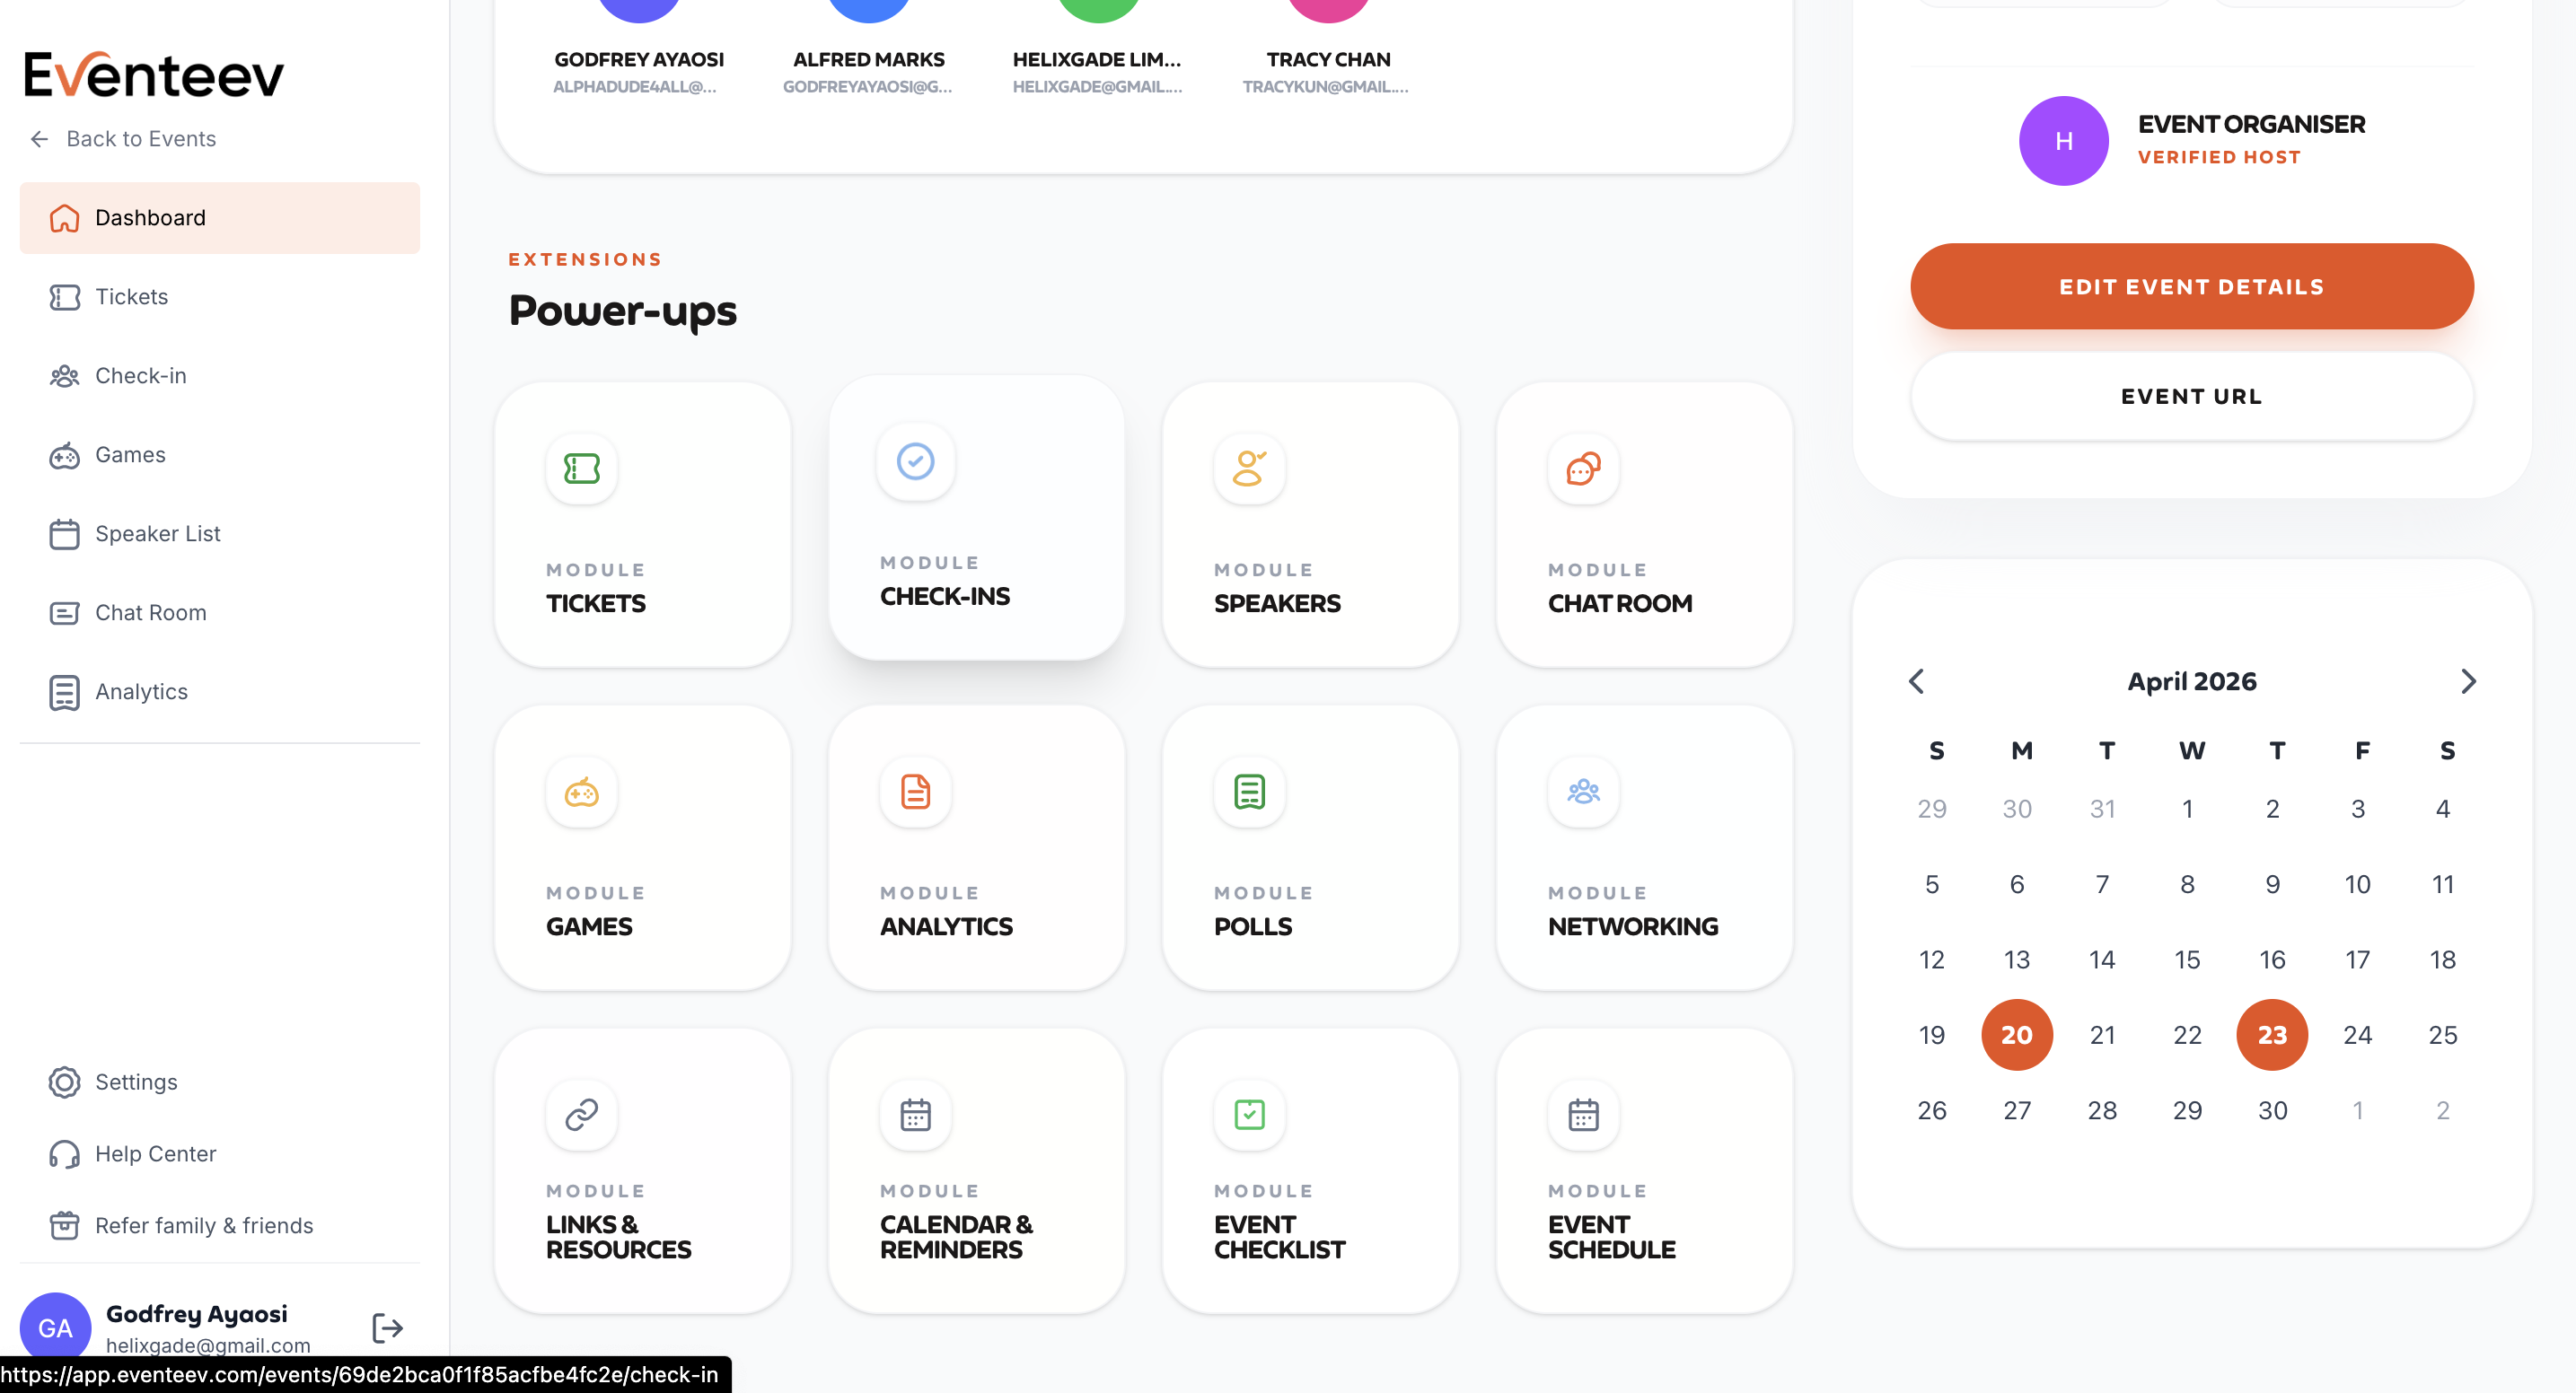Image resolution: width=2576 pixels, height=1393 pixels.
Task: Click the logout icon beside Godfrey Ayaosi
Action: 387,1328
